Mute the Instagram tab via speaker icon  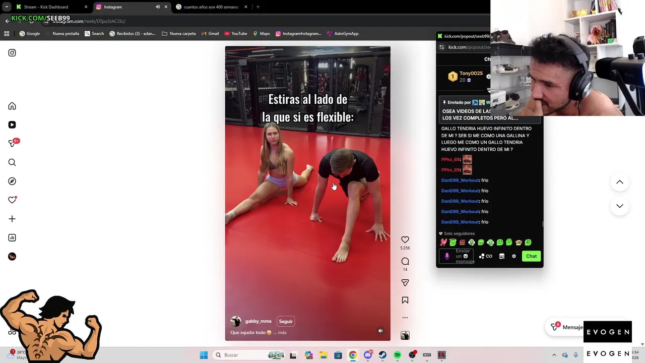point(158,7)
